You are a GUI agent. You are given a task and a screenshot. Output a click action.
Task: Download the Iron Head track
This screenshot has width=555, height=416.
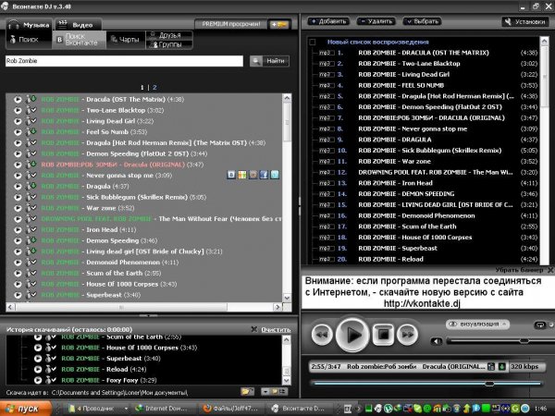pos(31,229)
